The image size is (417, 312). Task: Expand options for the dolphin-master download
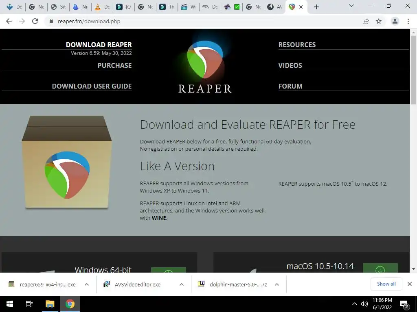point(277,284)
